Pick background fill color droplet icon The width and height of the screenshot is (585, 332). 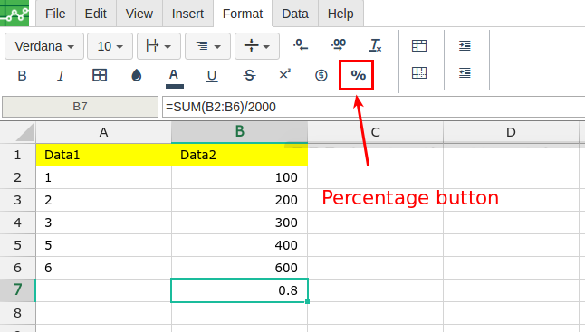coord(137,75)
